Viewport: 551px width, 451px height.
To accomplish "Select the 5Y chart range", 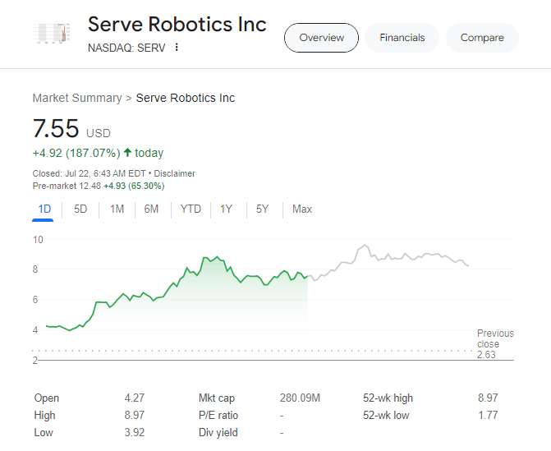I will point(262,209).
